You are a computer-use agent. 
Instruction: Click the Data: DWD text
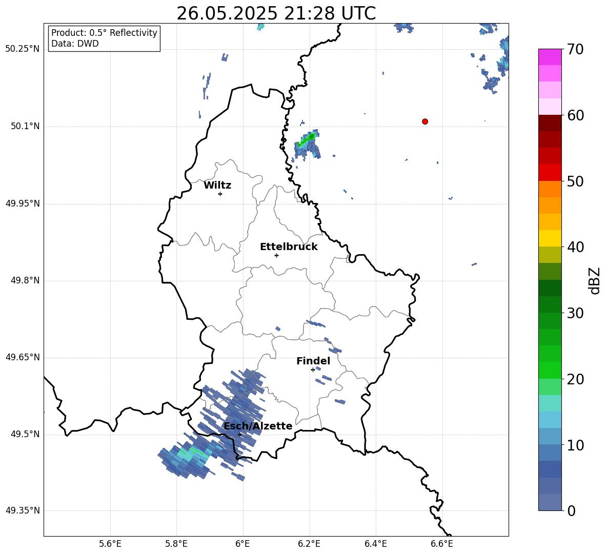pyautogui.click(x=75, y=44)
